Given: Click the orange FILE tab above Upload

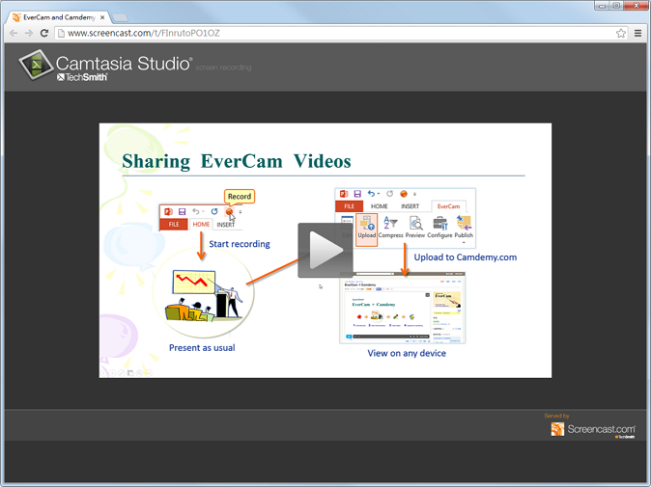Looking at the screenshot, I should coord(349,206).
